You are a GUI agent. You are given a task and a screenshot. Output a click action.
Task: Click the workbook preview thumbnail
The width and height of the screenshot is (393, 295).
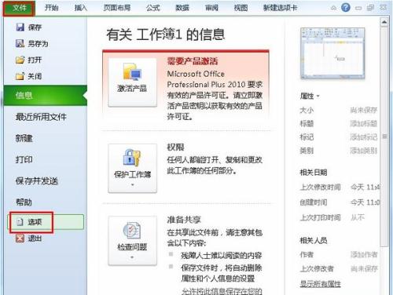(x=332, y=53)
